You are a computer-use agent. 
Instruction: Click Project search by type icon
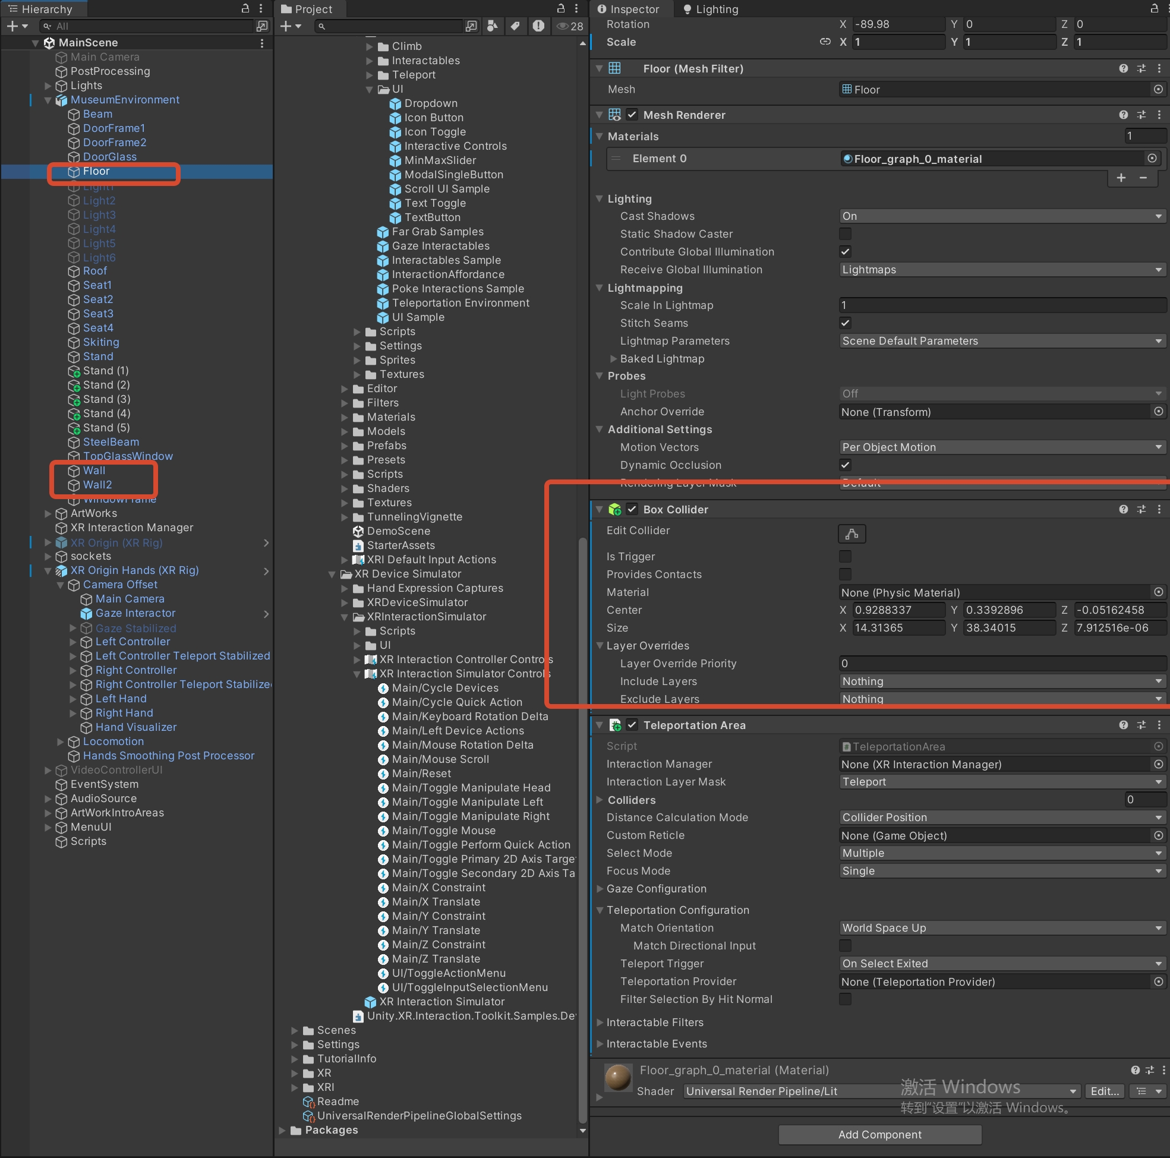[x=492, y=26]
